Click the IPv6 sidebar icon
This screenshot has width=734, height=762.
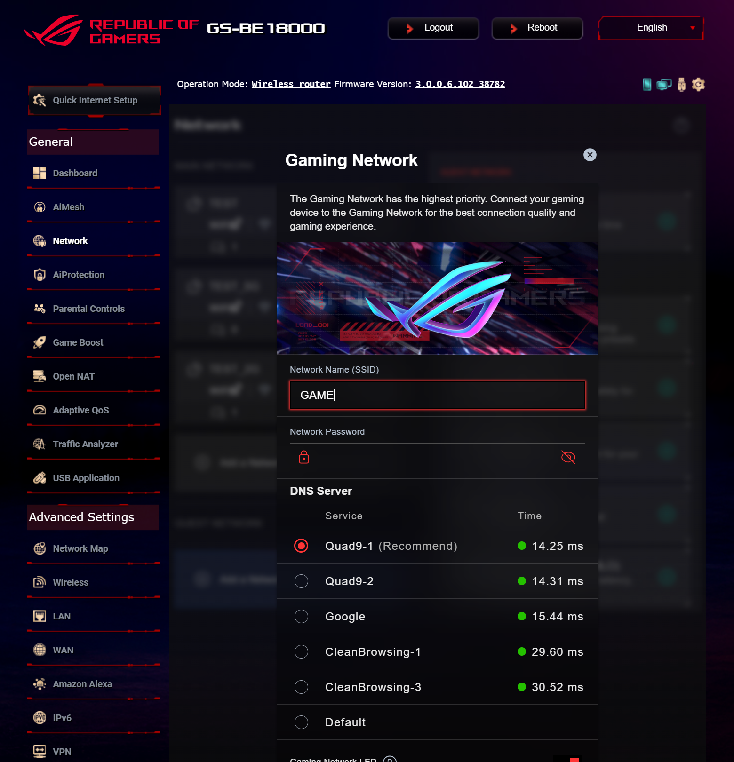[x=40, y=718]
